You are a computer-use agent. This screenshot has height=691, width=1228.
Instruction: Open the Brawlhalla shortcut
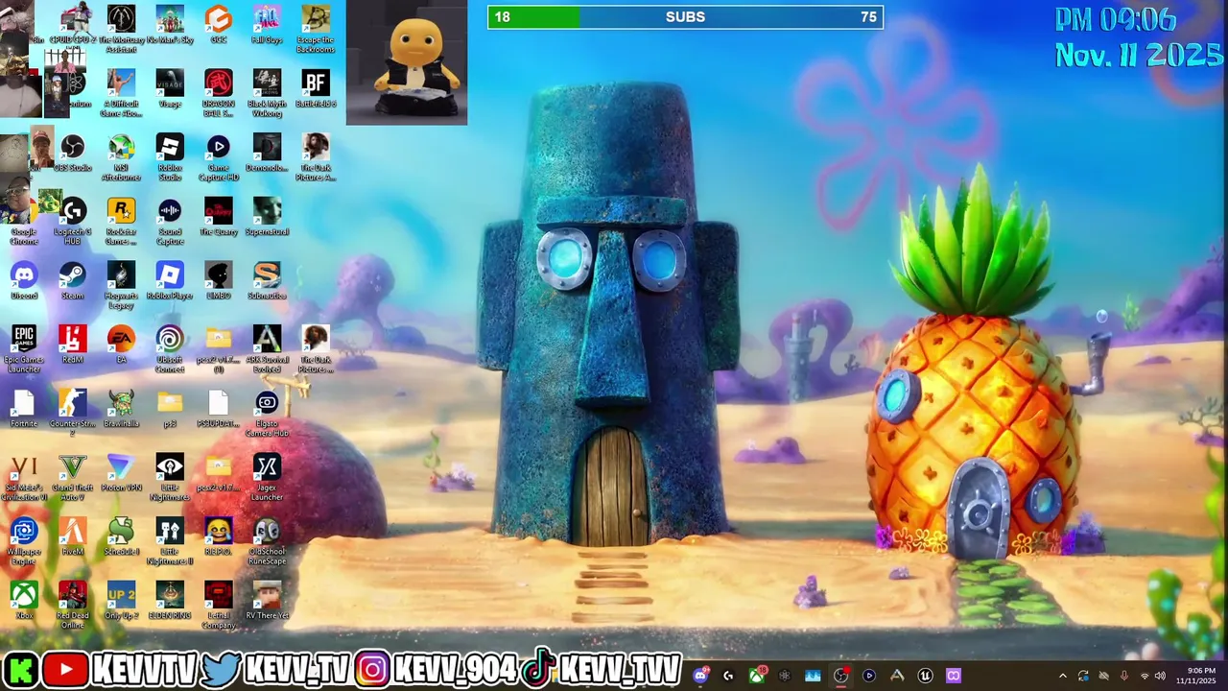click(x=121, y=410)
